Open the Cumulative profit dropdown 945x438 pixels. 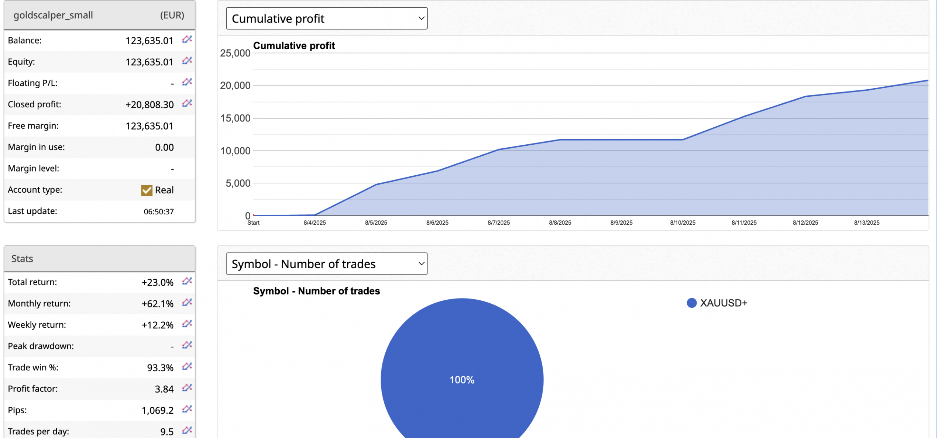click(326, 18)
